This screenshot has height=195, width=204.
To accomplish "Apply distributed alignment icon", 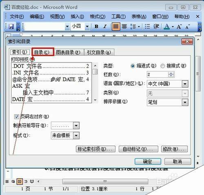I will pos(124,27).
